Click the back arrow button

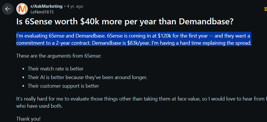pyautogui.click(x=7, y=9)
